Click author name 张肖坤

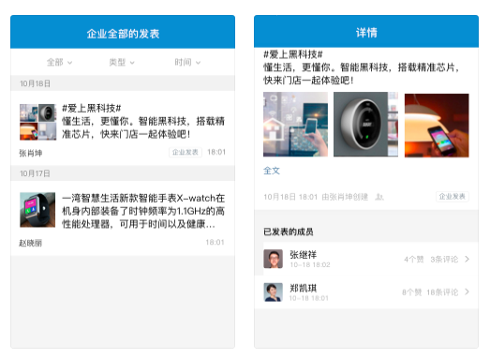tap(31, 153)
